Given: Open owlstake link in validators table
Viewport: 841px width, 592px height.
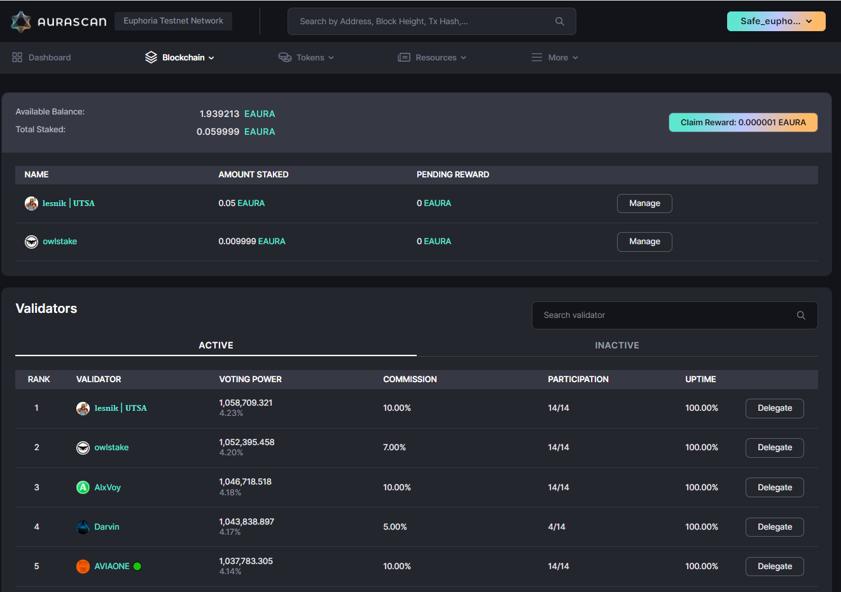Looking at the screenshot, I should pyautogui.click(x=111, y=448).
